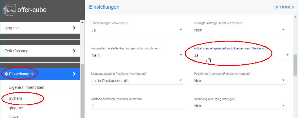The image size is (298, 118).
Task: Select System submenu entry
Action: click(x=15, y=99)
